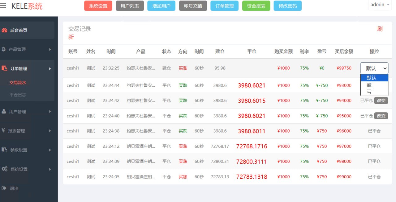Click the bitcoin icon next to 产品管理
Screen dimensions: 396x202
pos(4,49)
